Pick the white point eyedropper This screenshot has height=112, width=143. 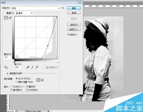[37, 67]
